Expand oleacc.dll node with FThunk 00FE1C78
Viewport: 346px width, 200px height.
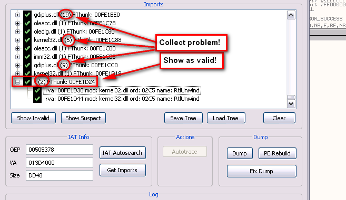(x=17, y=23)
